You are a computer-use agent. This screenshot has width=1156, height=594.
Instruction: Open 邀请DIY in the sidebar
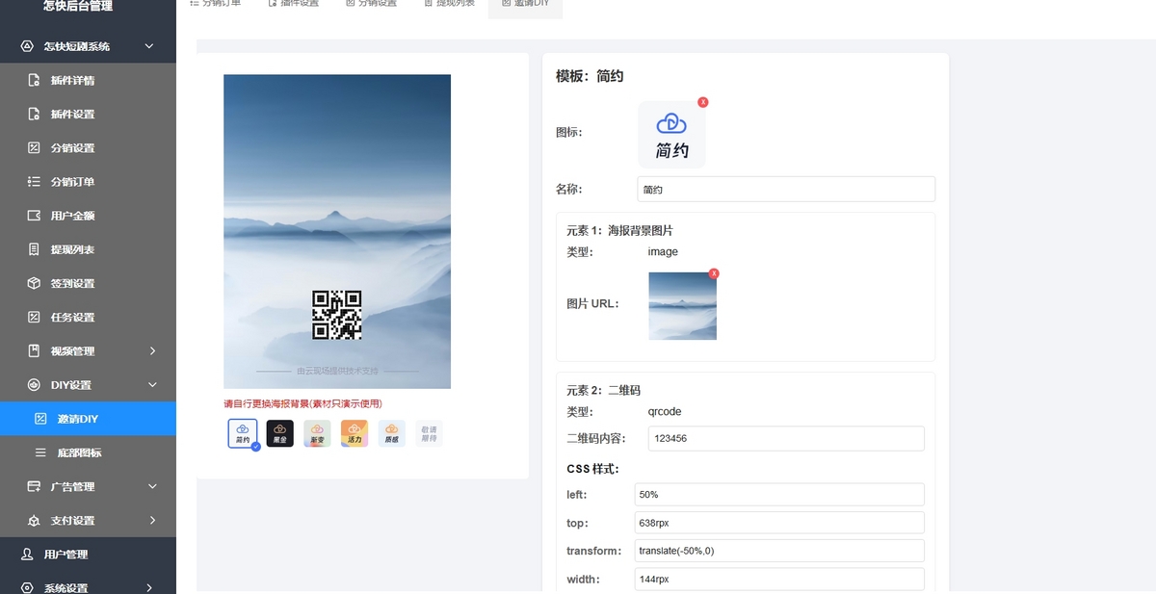click(x=88, y=419)
